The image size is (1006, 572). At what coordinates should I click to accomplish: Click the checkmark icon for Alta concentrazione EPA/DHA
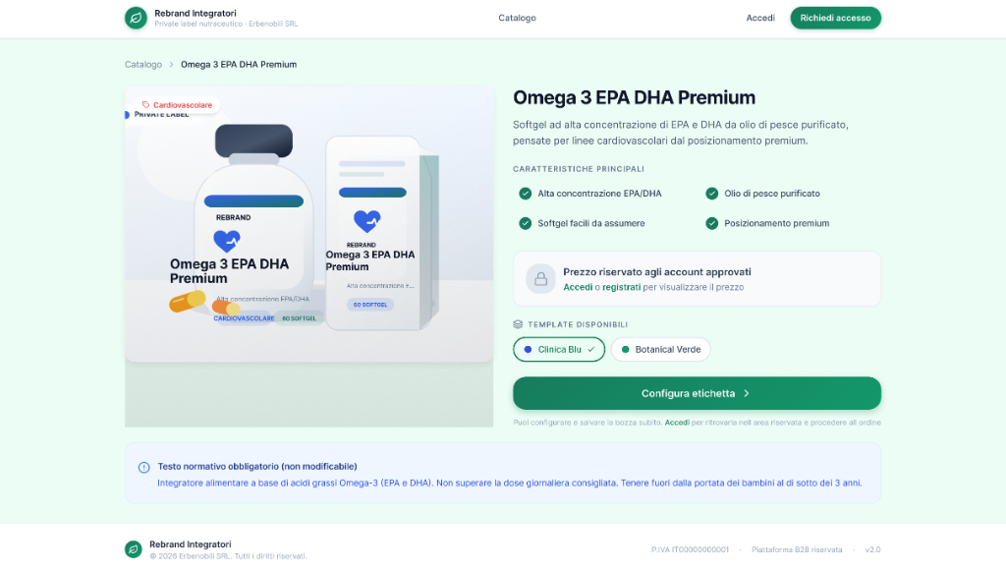click(525, 194)
